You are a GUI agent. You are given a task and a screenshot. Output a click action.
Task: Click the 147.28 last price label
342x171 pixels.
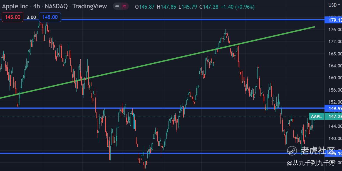tap(333, 116)
